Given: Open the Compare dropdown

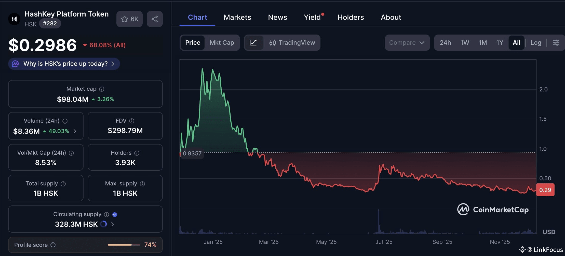Looking at the screenshot, I should pyautogui.click(x=407, y=43).
